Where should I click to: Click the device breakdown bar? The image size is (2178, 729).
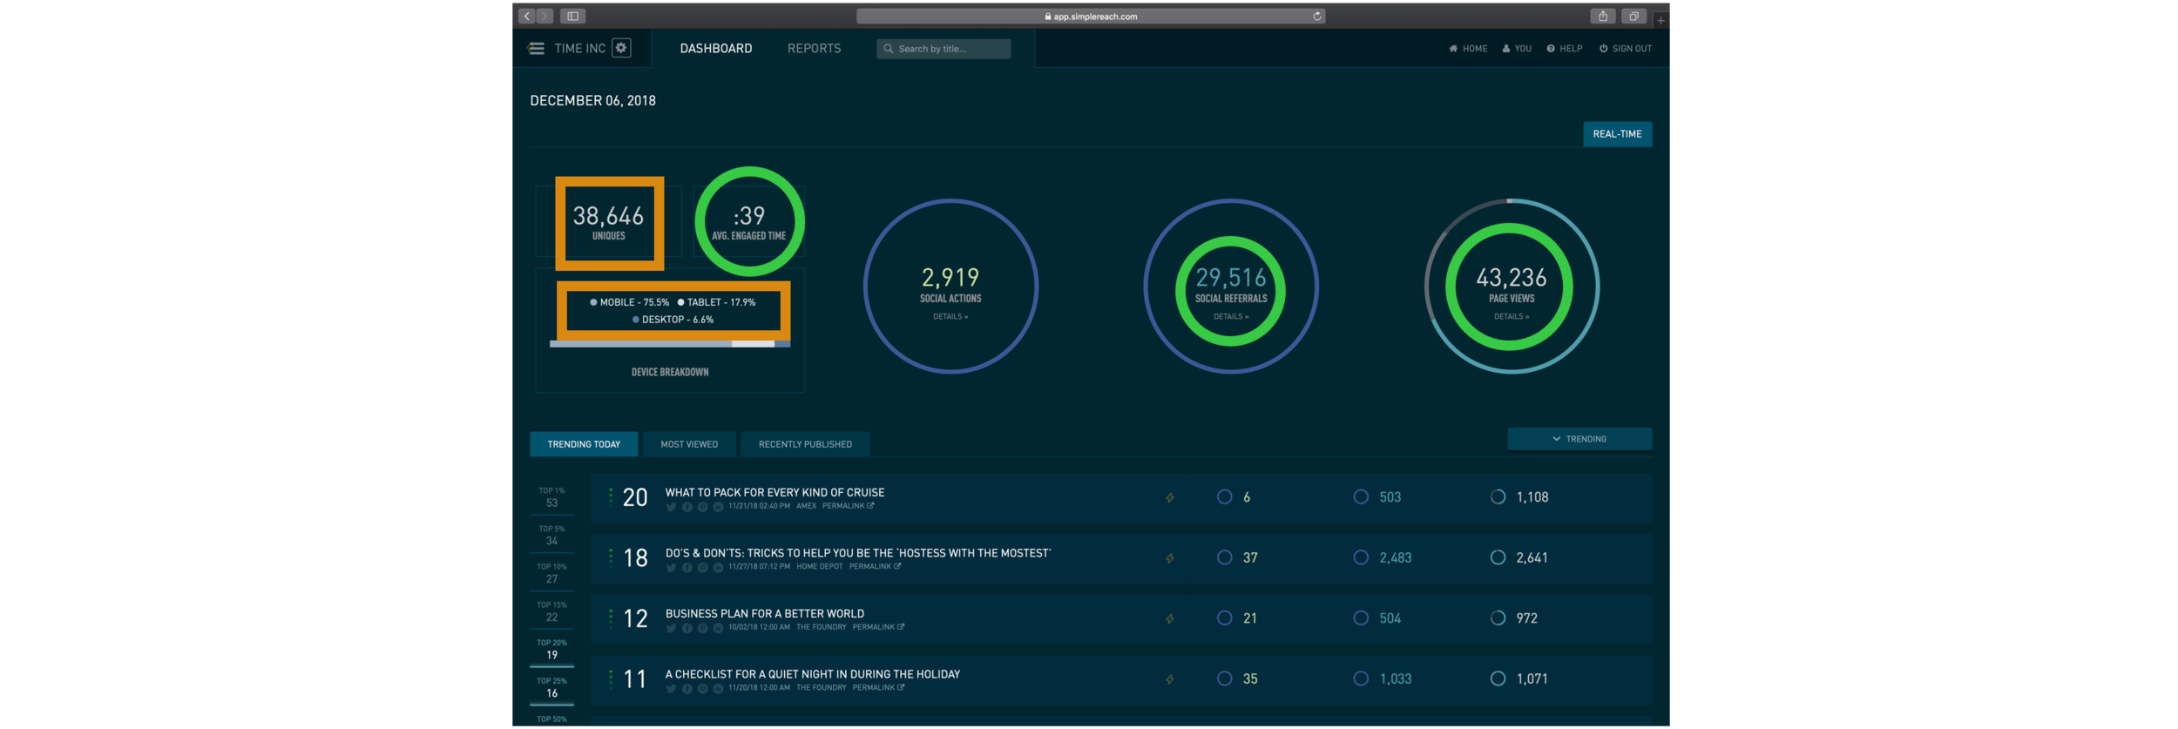[x=670, y=344]
